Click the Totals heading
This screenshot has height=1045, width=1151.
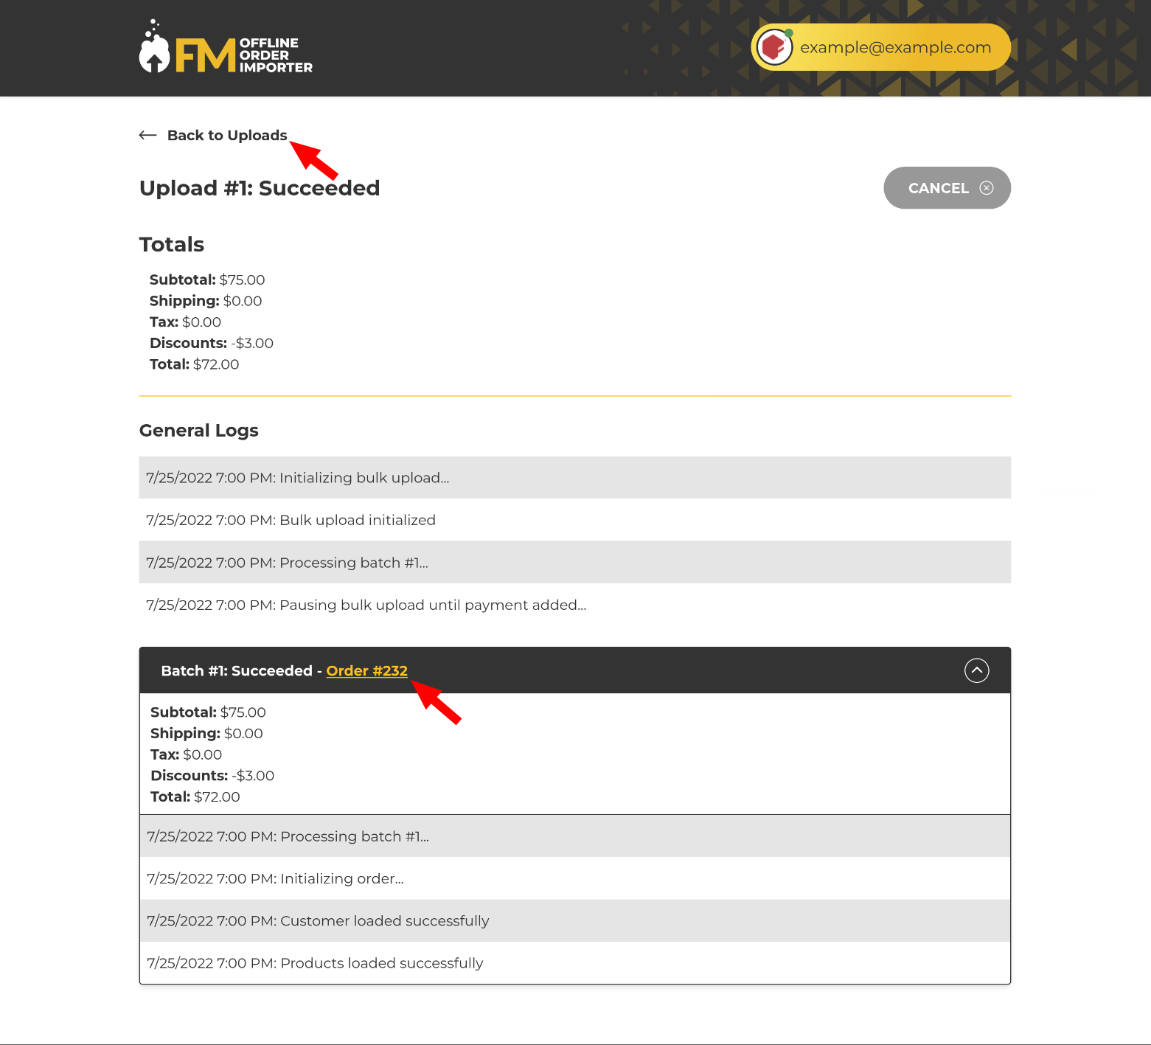click(172, 244)
